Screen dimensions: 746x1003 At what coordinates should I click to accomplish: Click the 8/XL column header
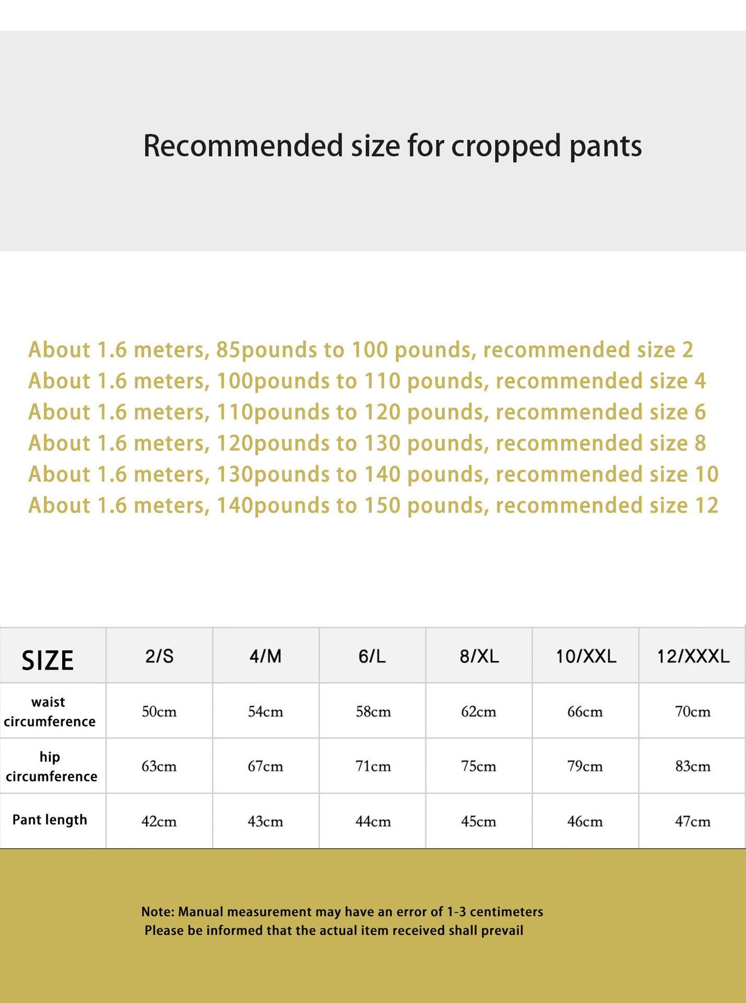tap(479, 656)
